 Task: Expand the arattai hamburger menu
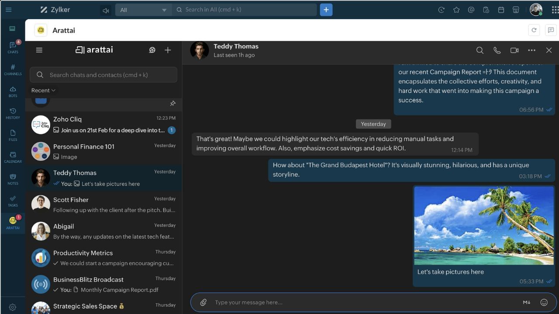(x=39, y=50)
